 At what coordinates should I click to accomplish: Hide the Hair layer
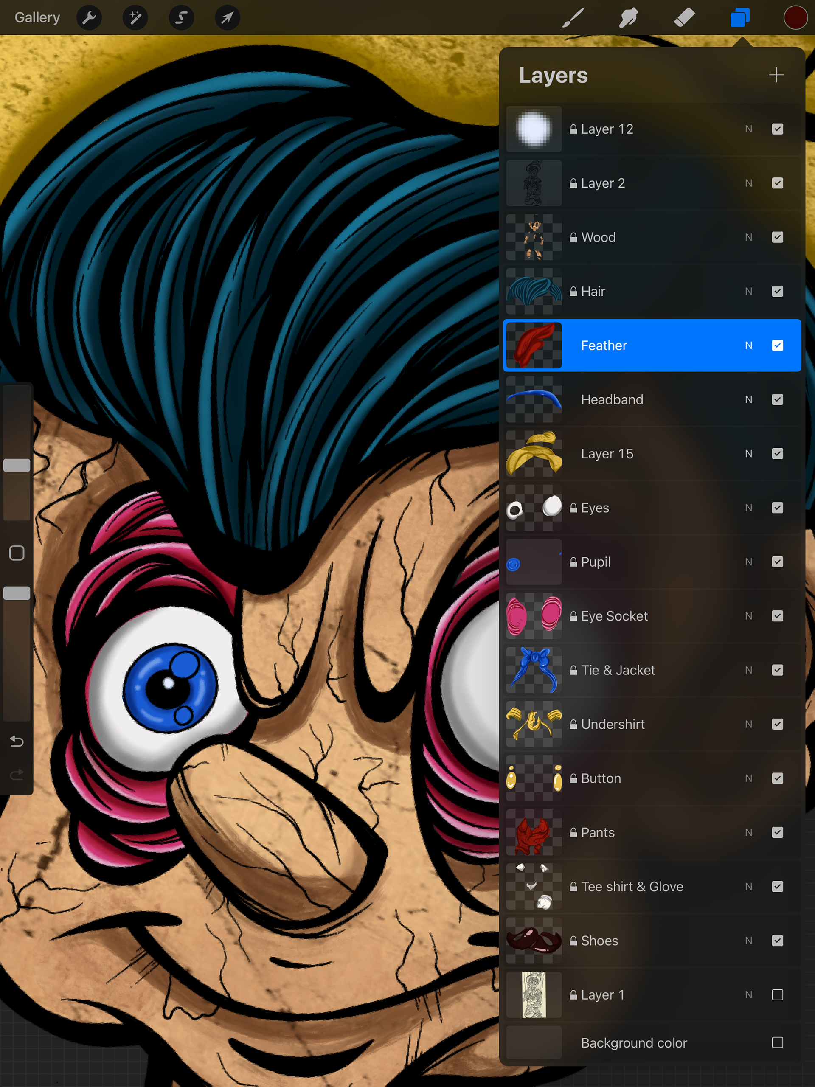777,292
